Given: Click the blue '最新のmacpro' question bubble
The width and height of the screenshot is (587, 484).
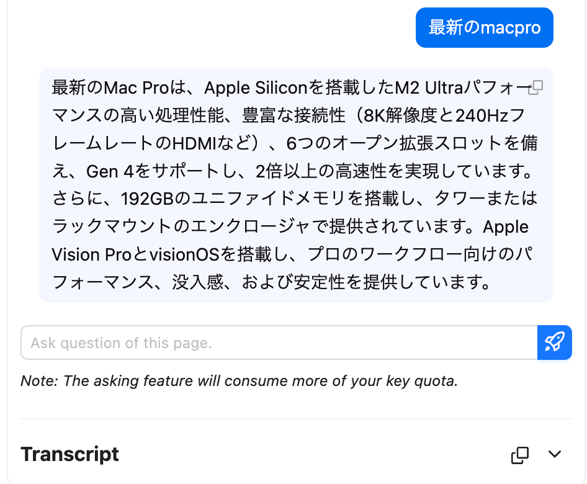Looking at the screenshot, I should tap(484, 28).
